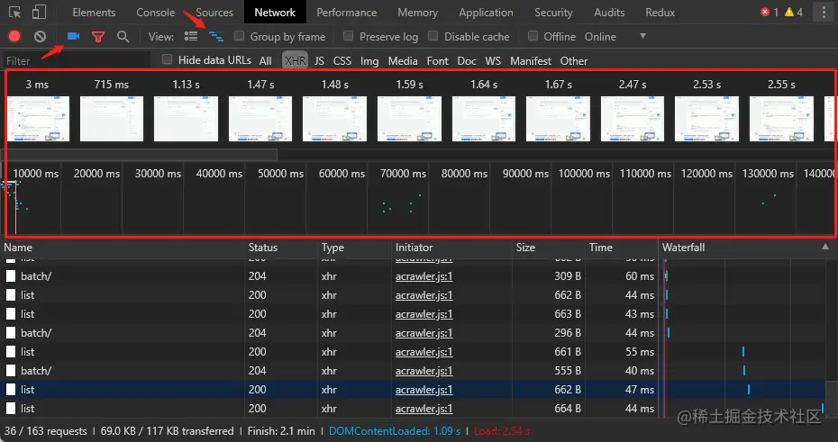Image resolution: width=838 pixels, height=442 pixels.
Task: Select the 2.55 s screenshot thumbnail
Action: pyautogui.click(x=781, y=119)
